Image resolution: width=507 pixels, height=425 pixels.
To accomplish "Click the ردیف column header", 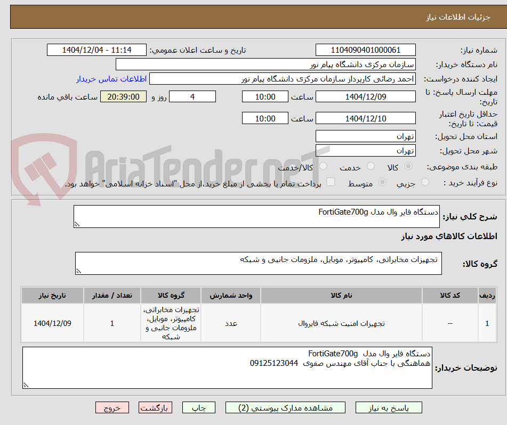I will (487, 295).
